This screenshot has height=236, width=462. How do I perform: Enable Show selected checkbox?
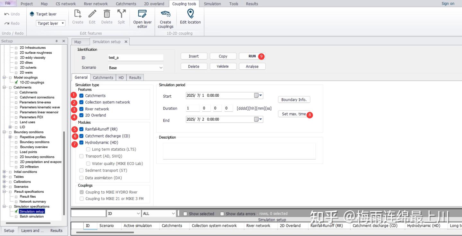[185, 214]
